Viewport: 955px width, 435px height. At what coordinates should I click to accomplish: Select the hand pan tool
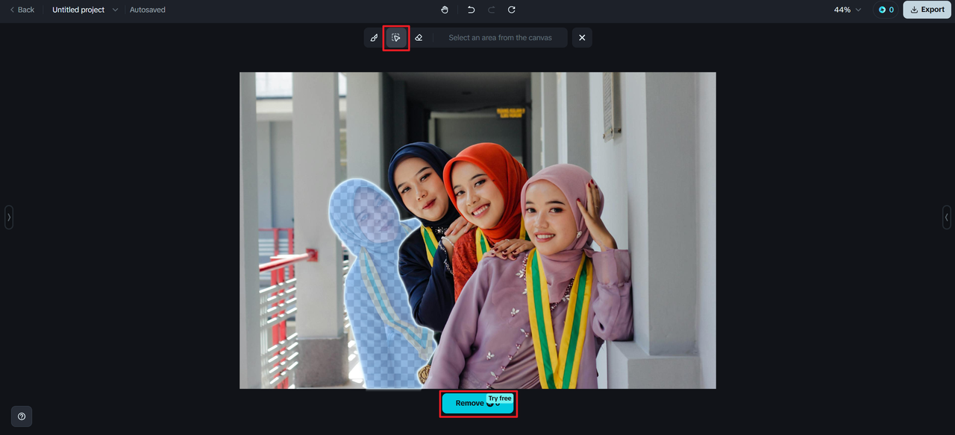click(x=445, y=10)
